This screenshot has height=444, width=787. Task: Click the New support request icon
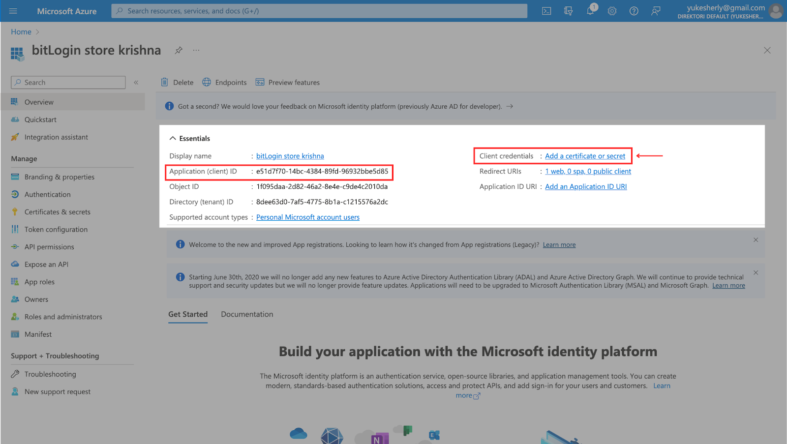tap(15, 392)
